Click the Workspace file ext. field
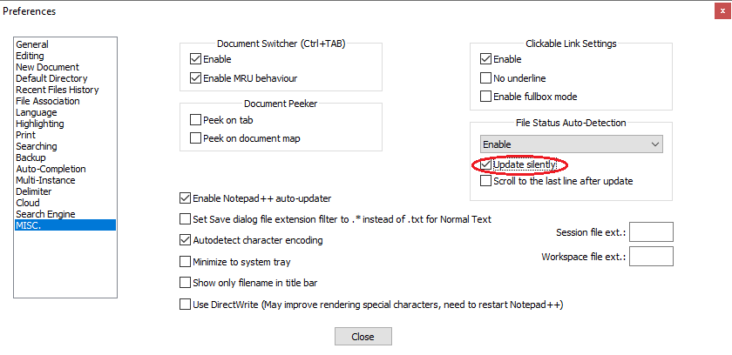 pyautogui.click(x=651, y=256)
